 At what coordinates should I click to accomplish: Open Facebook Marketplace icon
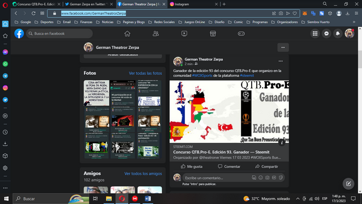point(213,33)
